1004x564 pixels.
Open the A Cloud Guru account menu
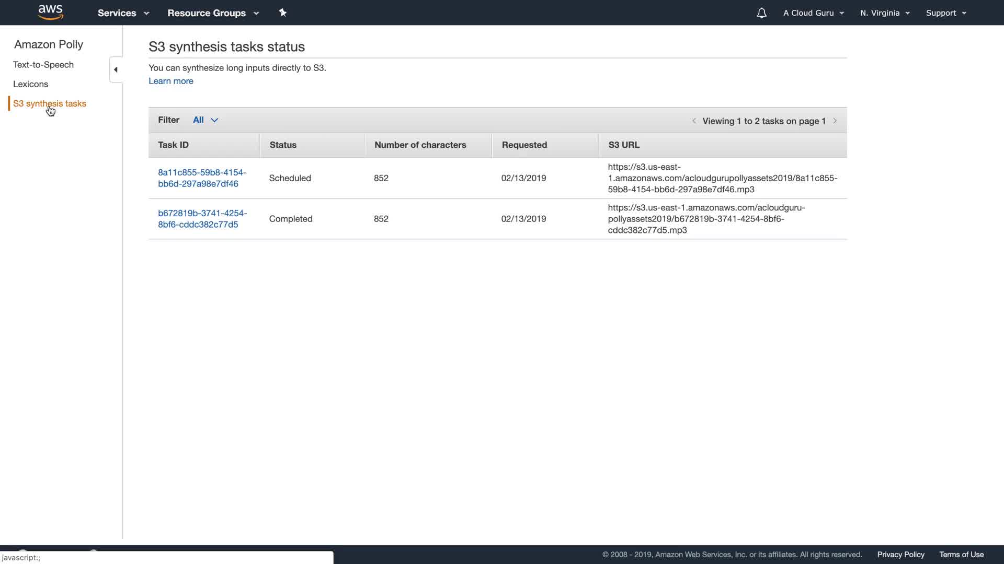coord(813,13)
